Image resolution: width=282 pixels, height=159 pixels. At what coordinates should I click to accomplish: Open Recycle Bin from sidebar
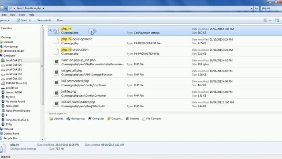(10, 138)
